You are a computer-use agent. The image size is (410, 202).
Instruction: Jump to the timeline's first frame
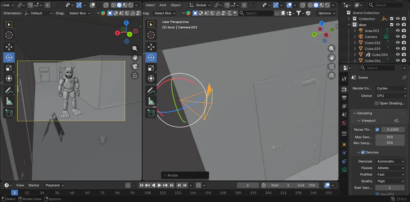142,185
